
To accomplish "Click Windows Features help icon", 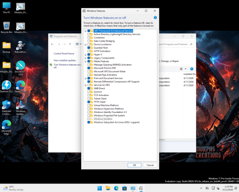I will click(155, 18).
